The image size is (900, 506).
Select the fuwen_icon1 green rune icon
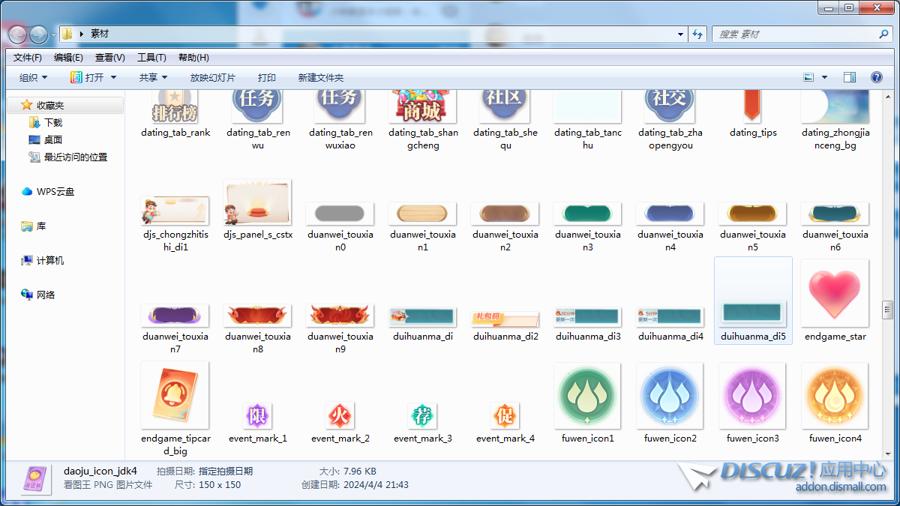pos(587,397)
